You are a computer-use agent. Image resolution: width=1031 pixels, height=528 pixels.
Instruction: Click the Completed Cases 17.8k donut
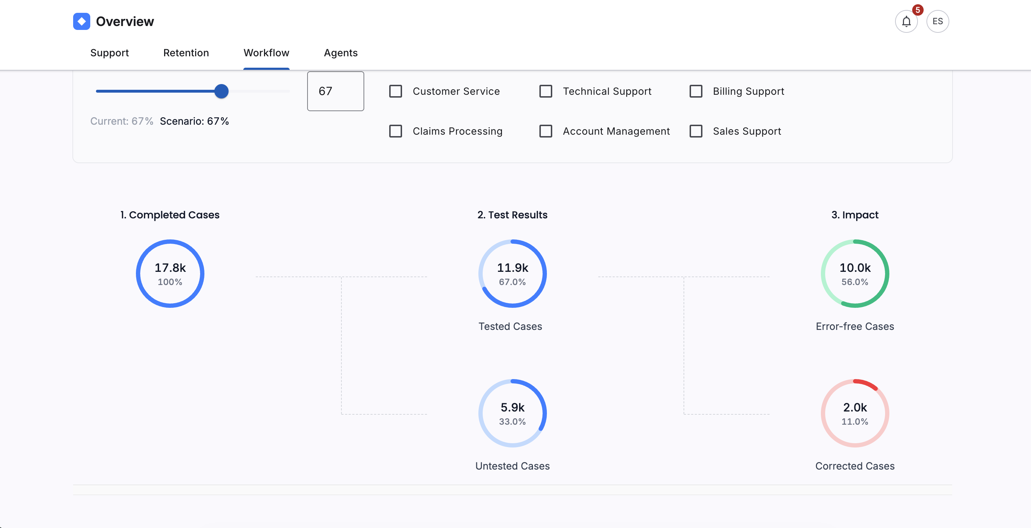coord(170,274)
